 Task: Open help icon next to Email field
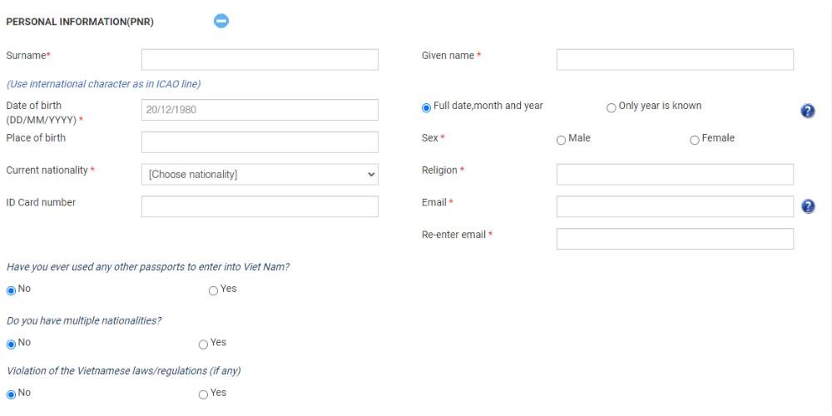point(808,206)
